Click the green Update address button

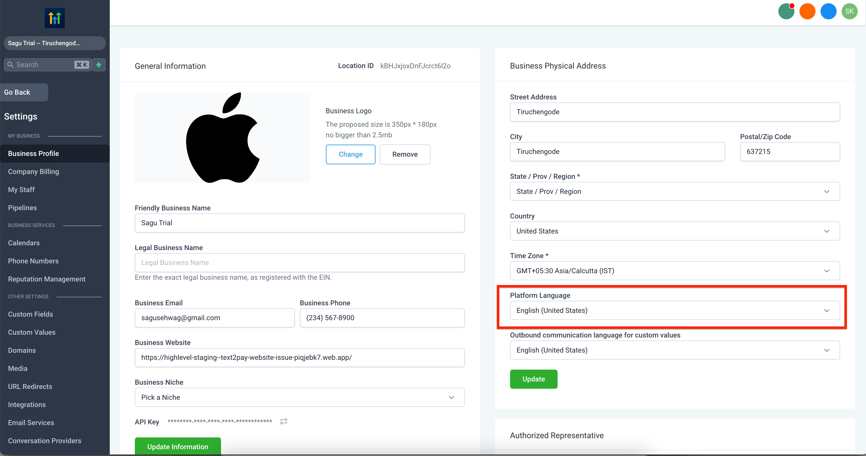click(x=533, y=379)
